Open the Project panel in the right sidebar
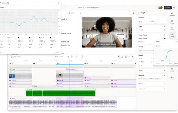Image resolution: width=178 pixels, height=113 pixels. (x=172, y=22)
